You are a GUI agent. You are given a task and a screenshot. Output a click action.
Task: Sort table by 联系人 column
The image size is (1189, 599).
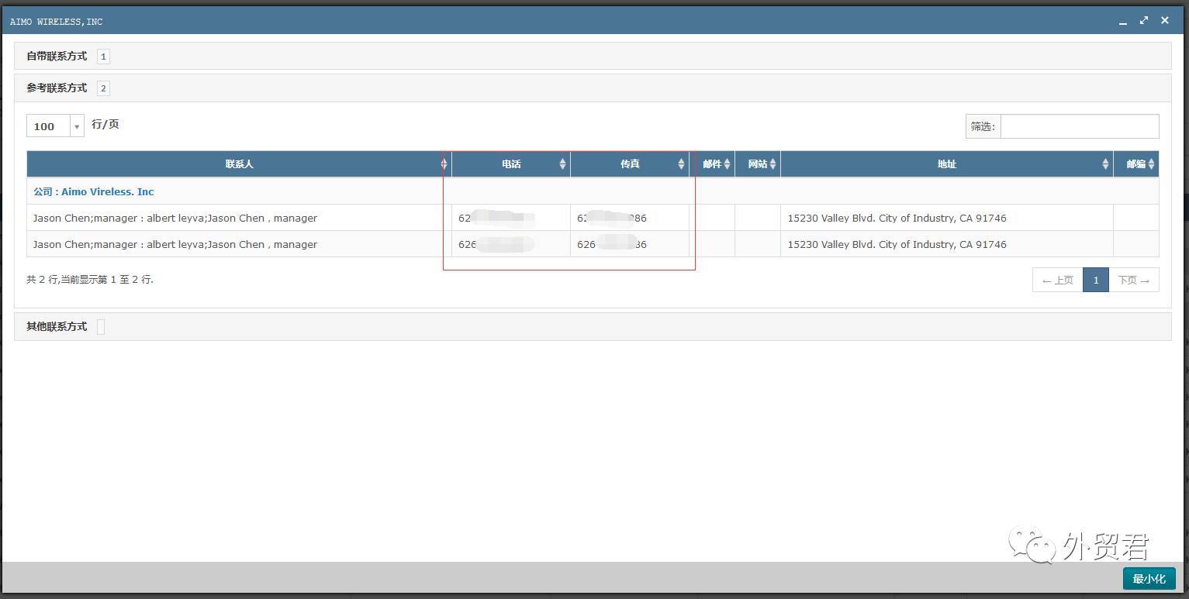(x=239, y=164)
